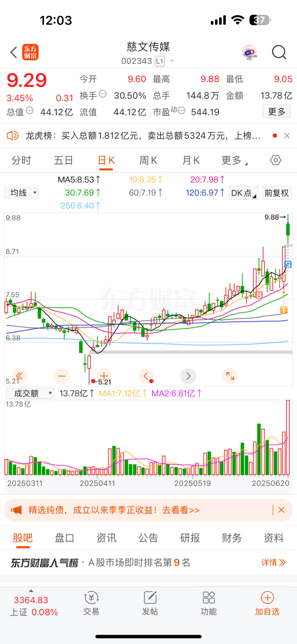The width and height of the screenshot is (297, 644).
Task: Move chart left with left arrow icon
Action: pos(146,376)
